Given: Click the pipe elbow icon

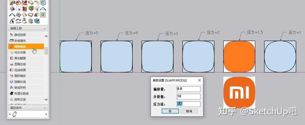Looking at the screenshot, I should tap(31, 2).
